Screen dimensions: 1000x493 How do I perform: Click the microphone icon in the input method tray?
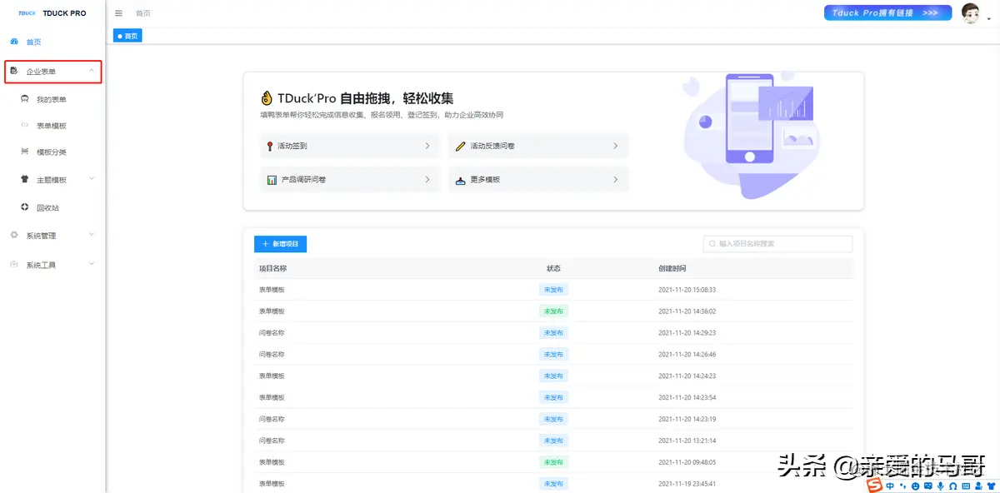point(940,485)
